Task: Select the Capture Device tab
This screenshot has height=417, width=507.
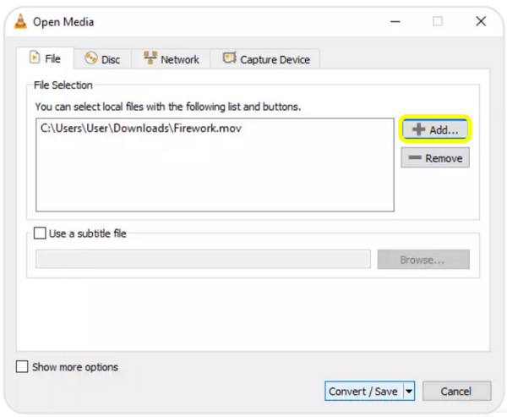Action: point(266,59)
